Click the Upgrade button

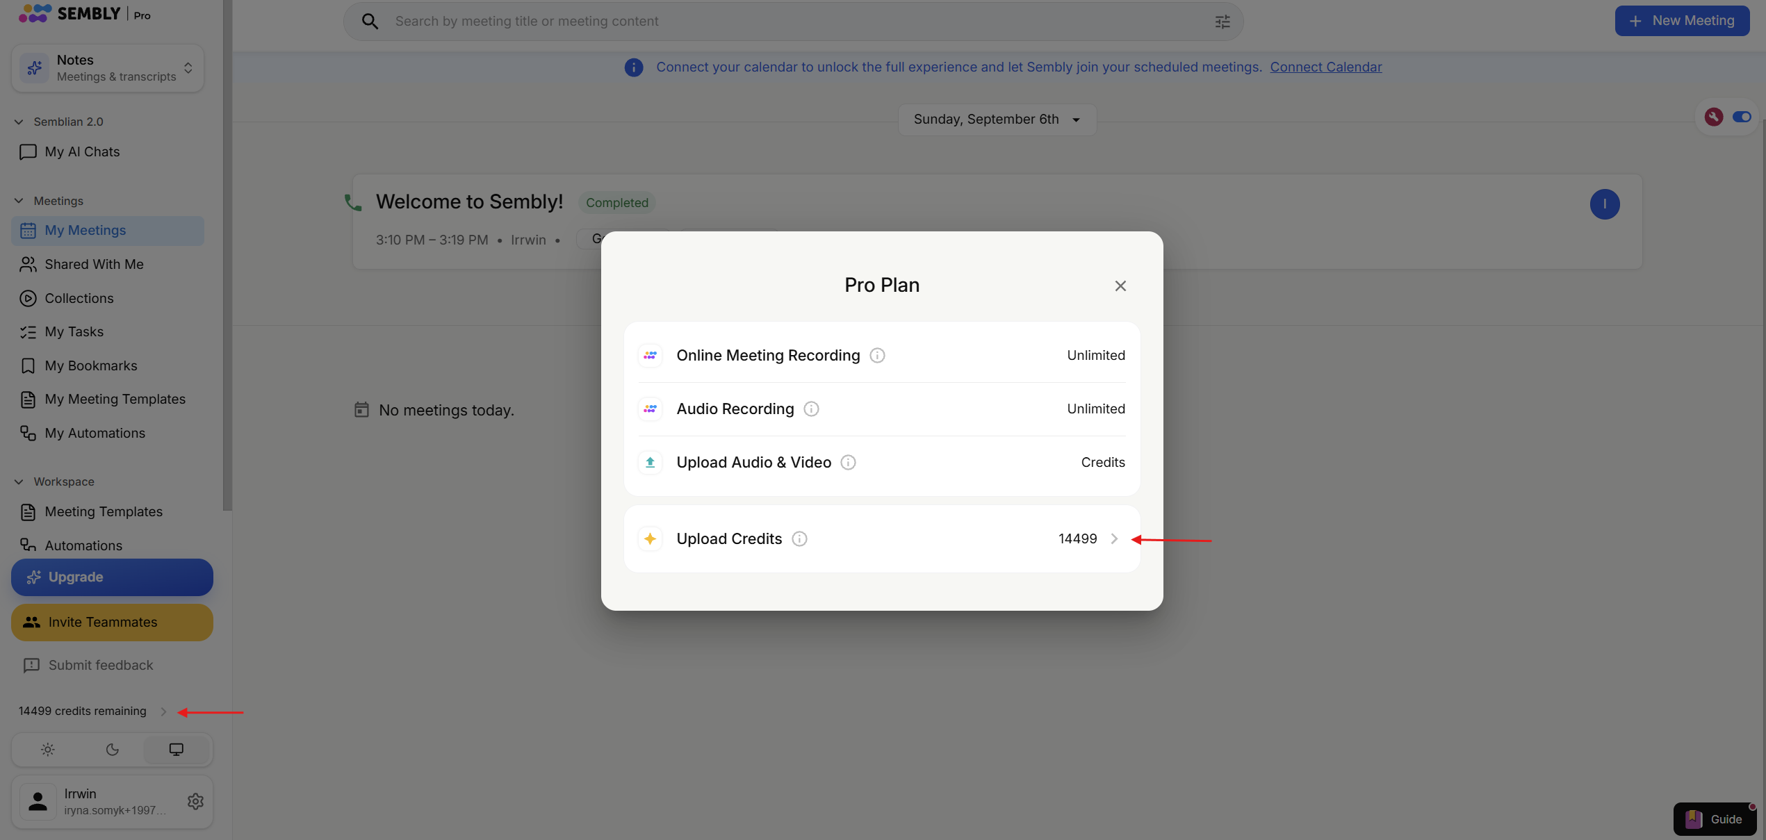[x=112, y=577]
